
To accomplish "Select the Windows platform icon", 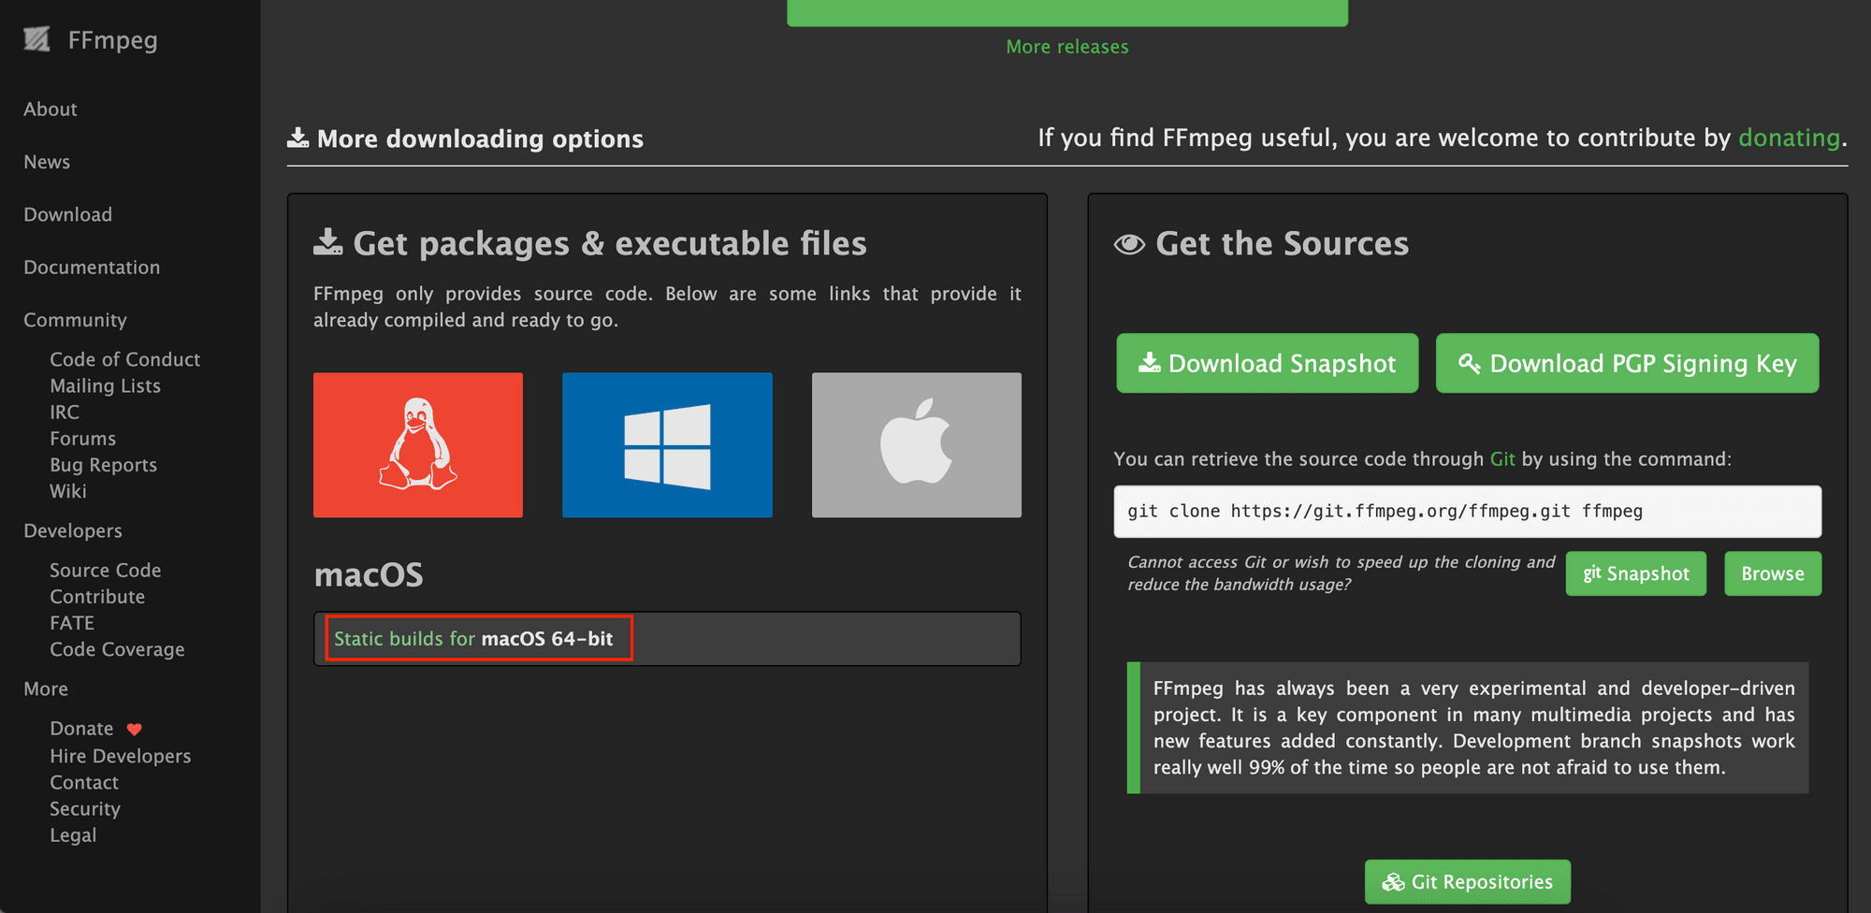I will (x=667, y=445).
